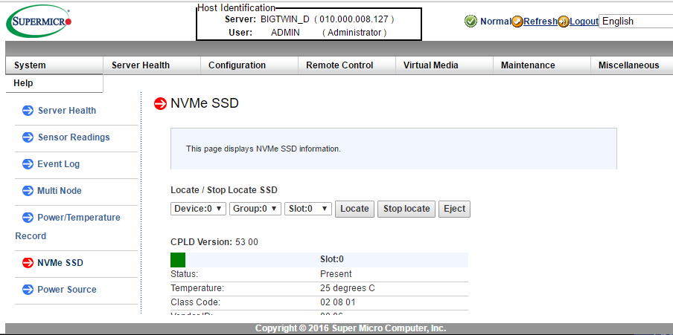673x335 pixels.
Task: Click the blue arrow icon beside Power/Temperature Record
Action: 28,218
